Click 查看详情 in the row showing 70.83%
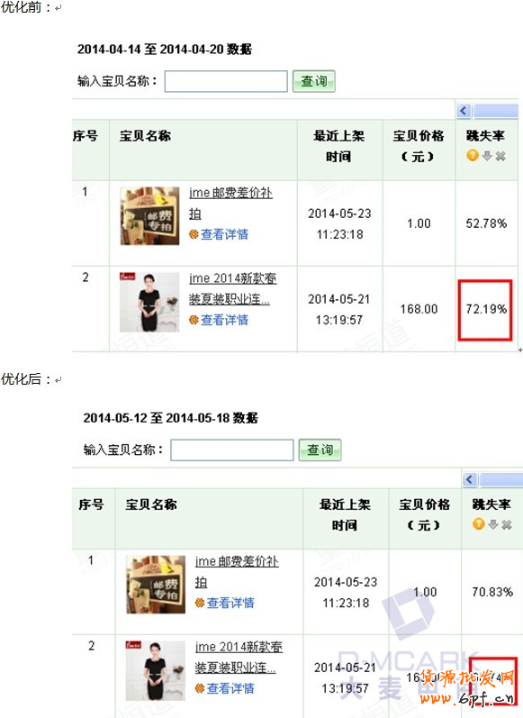Viewport: 523px width, 718px height. [230, 603]
